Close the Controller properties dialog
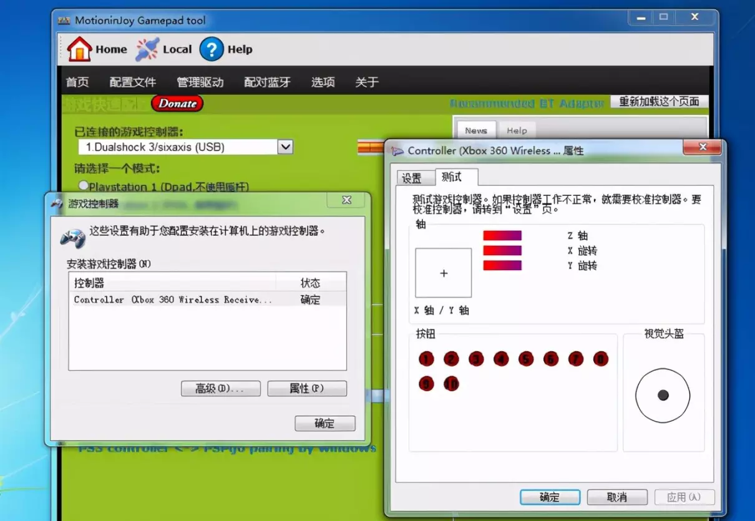 click(x=703, y=147)
